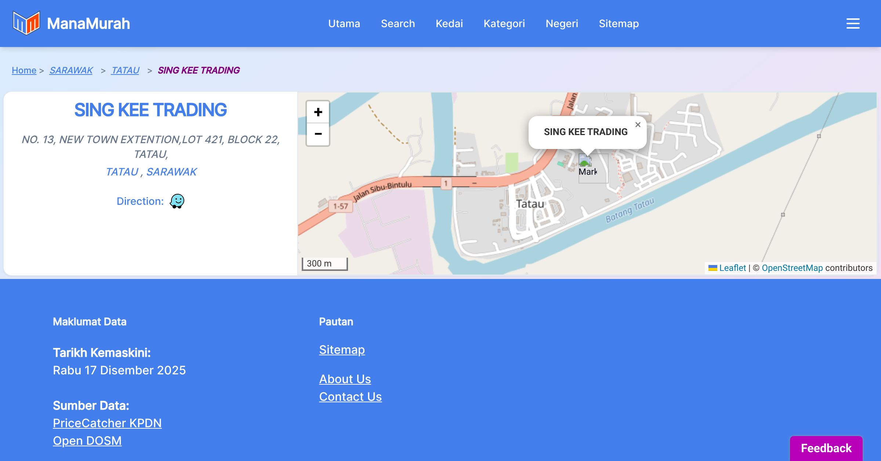Viewport: 881px width, 461px height.
Task: Open the Utama nav item
Action: point(344,23)
